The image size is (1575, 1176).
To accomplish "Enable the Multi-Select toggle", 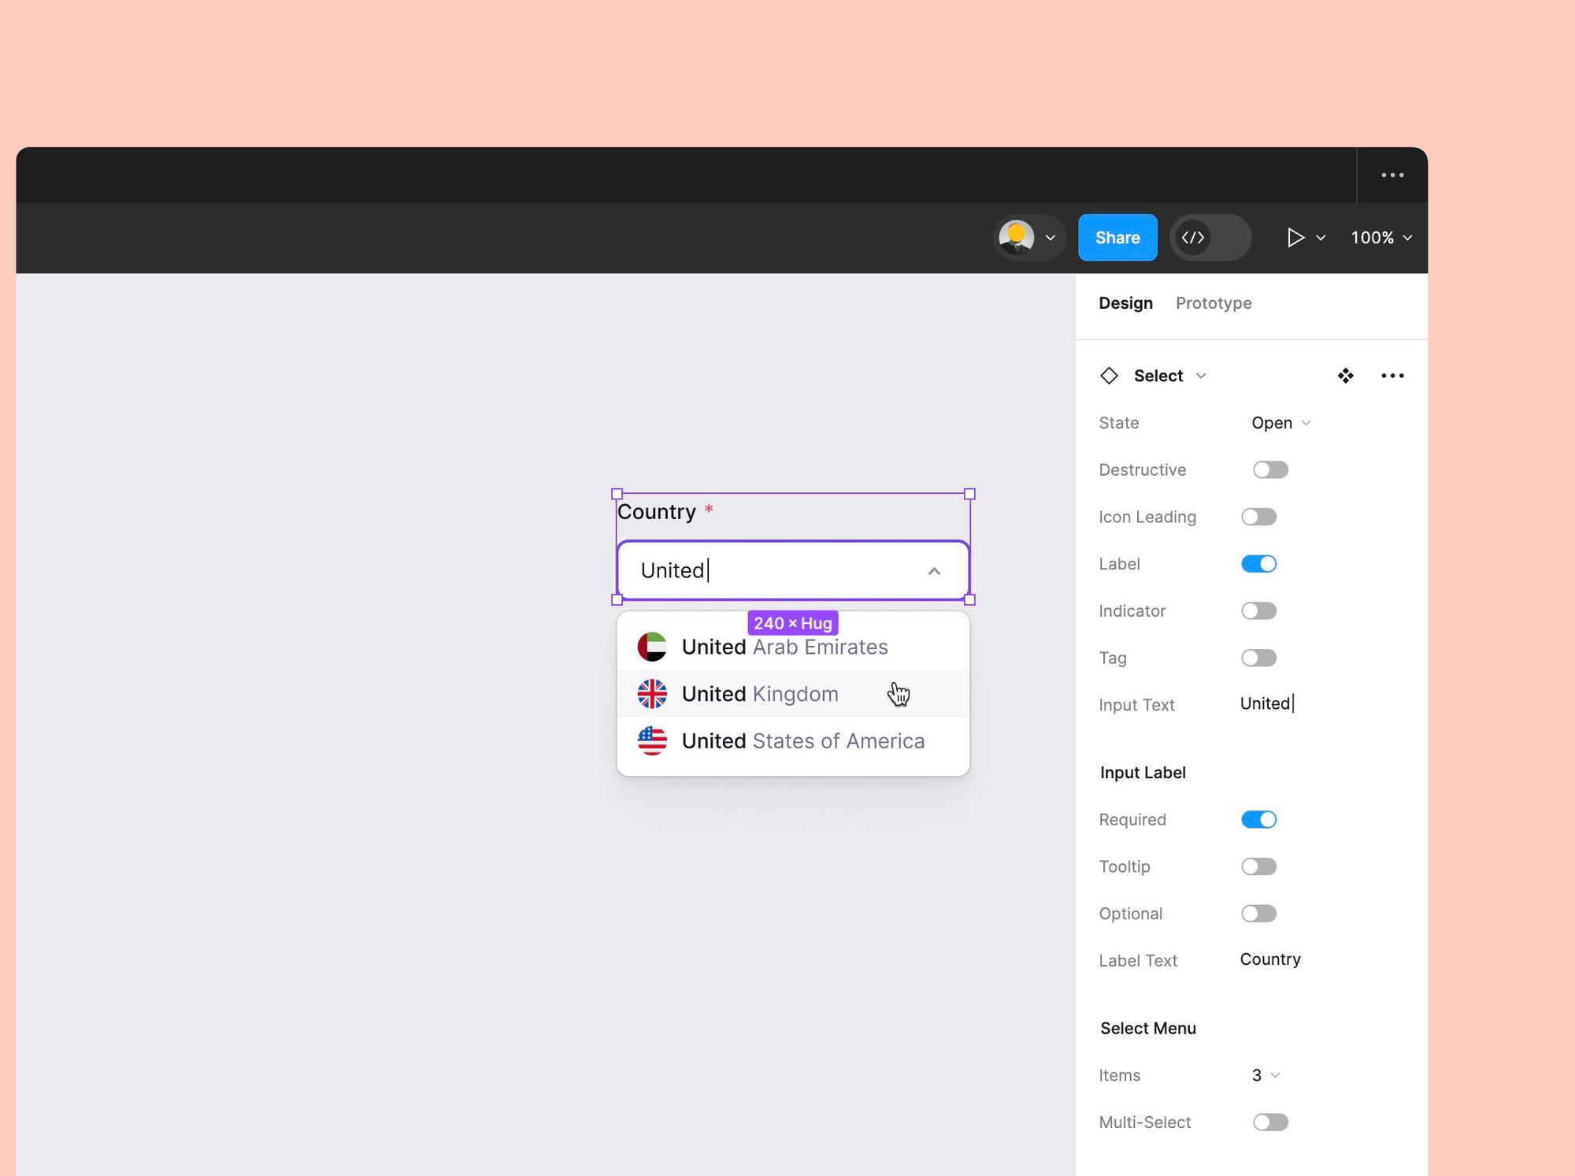I will pos(1271,1122).
